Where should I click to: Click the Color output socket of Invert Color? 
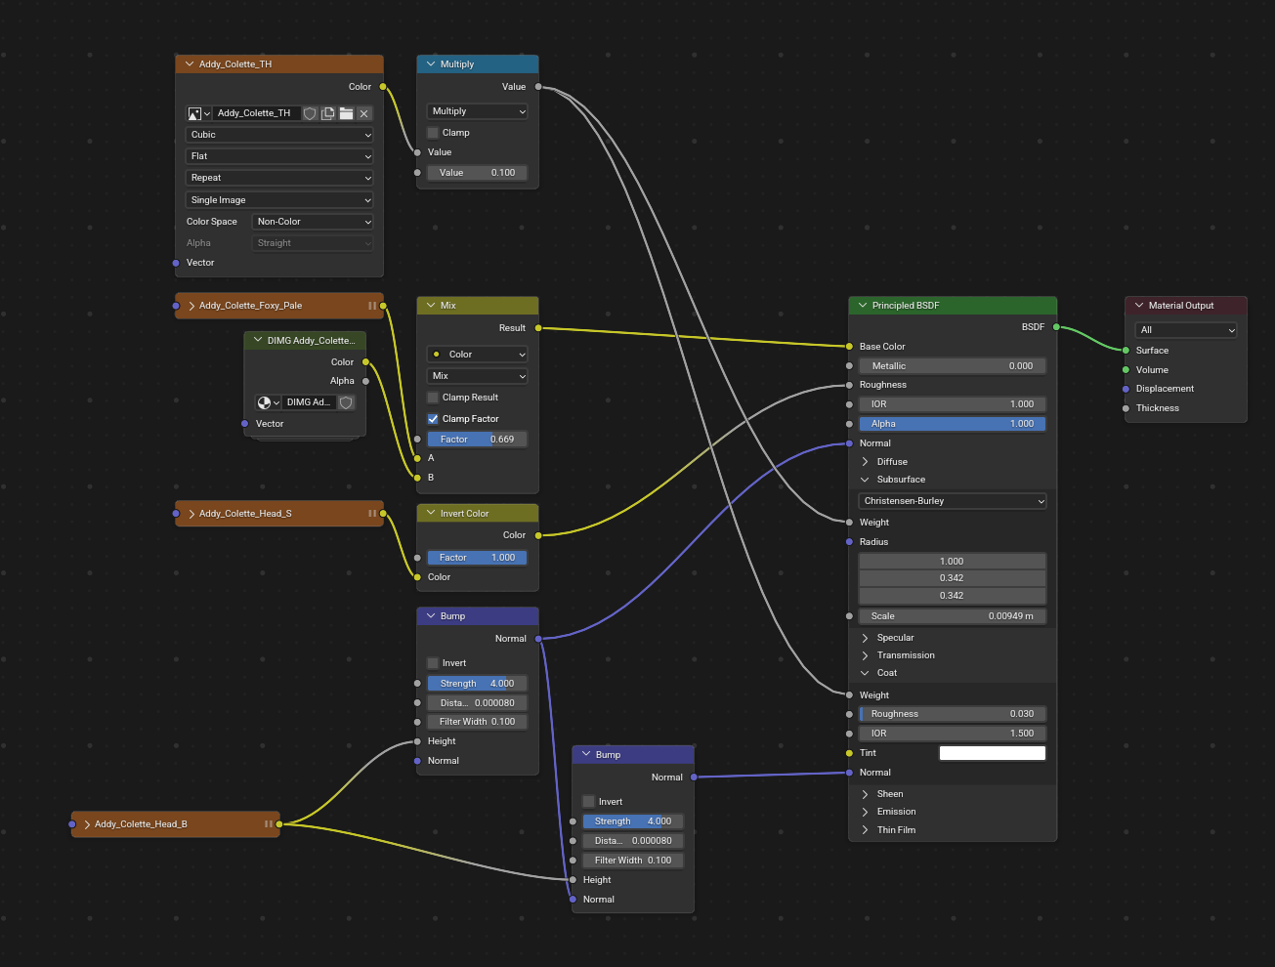(x=538, y=535)
